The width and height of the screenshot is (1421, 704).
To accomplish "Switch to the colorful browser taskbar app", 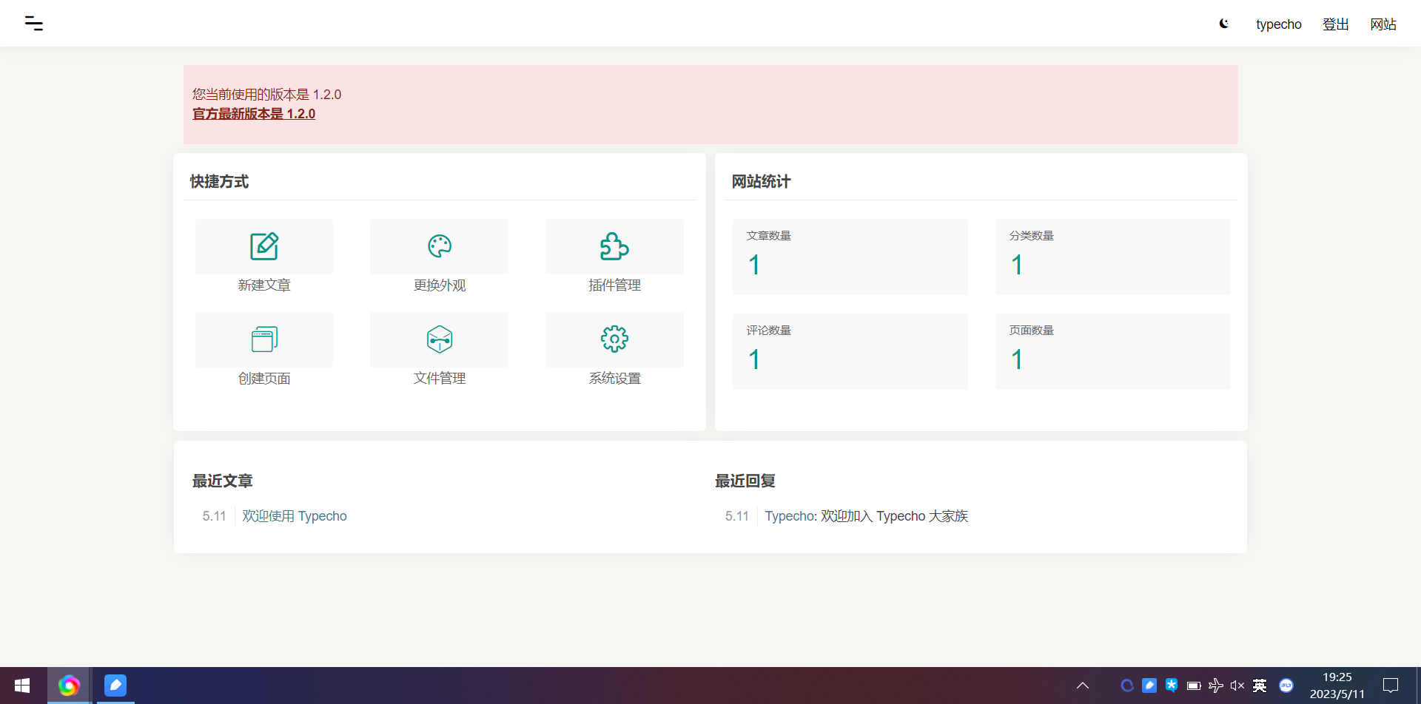I will click(x=69, y=686).
